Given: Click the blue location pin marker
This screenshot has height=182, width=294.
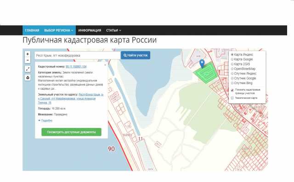Looking at the screenshot, I should pos(202,64).
